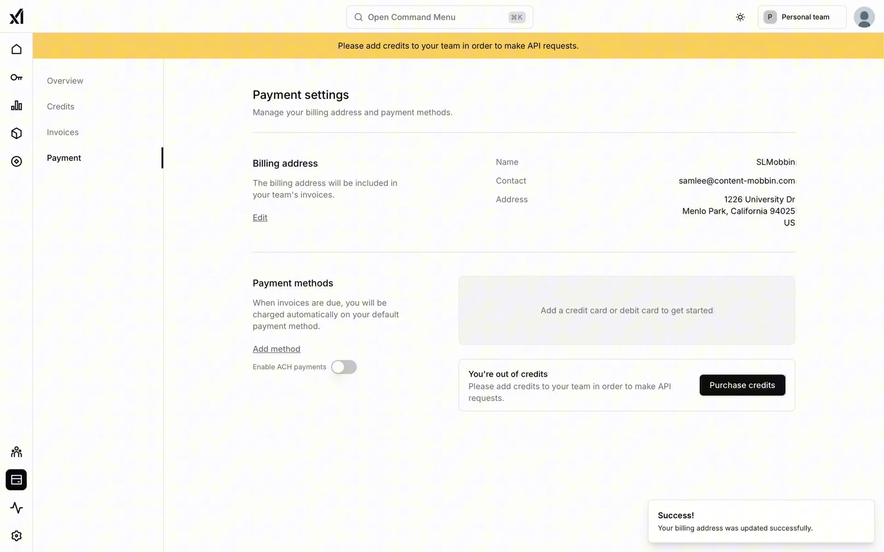Toggle the light/dark theme sun icon
The width and height of the screenshot is (884, 552).
coord(740,17)
